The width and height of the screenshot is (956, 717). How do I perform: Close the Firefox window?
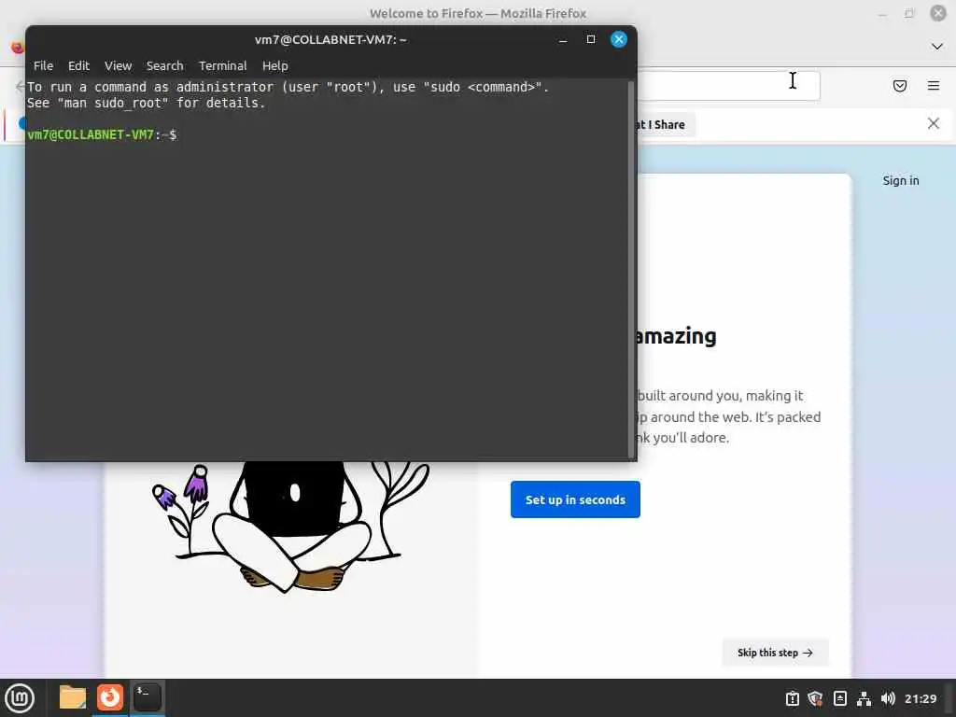click(937, 13)
